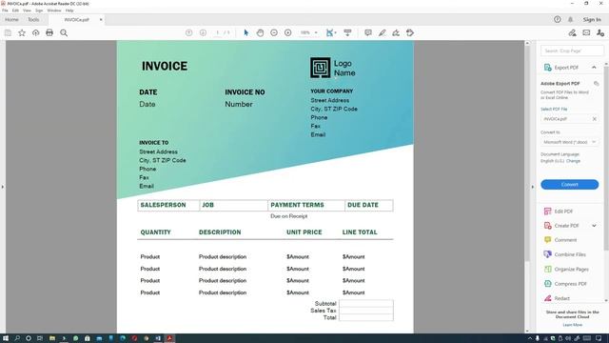Choose the Hand pan tool
609x343 pixels.
click(x=260, y=33)
